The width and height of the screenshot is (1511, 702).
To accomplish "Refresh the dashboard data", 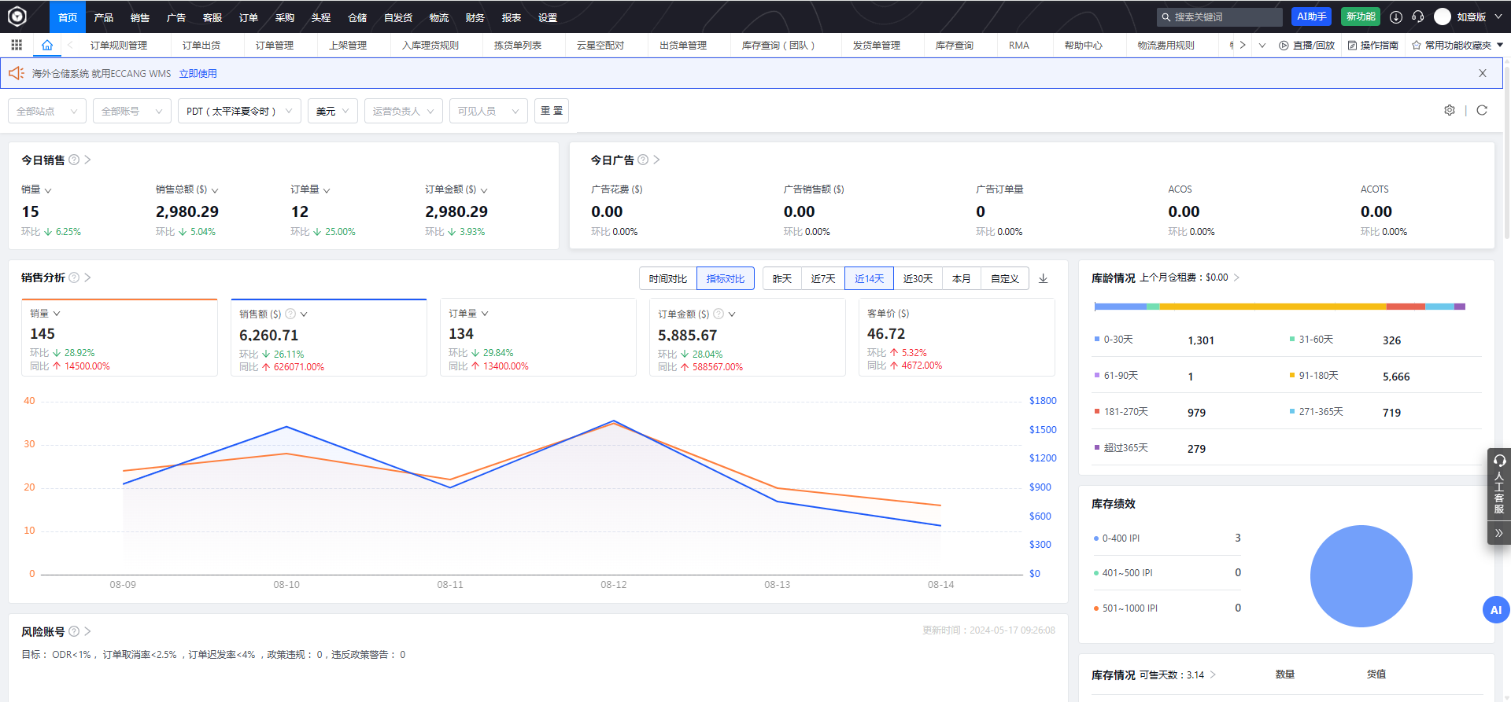I will click(1482, 110).
